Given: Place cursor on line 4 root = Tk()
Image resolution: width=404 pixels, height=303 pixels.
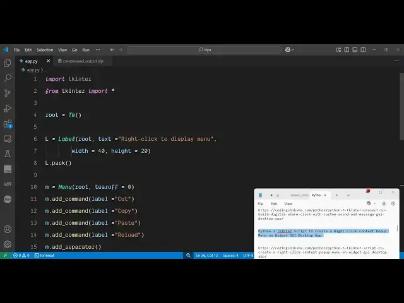Looking at the screenshot, I should pos(63,115).
